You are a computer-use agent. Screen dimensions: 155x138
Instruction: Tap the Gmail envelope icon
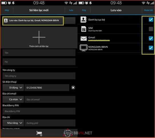coord(84,39)
